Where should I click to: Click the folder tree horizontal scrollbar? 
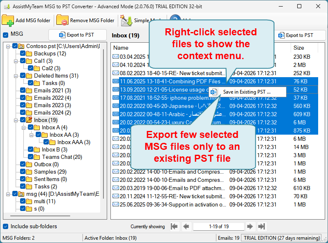point(40,216)
